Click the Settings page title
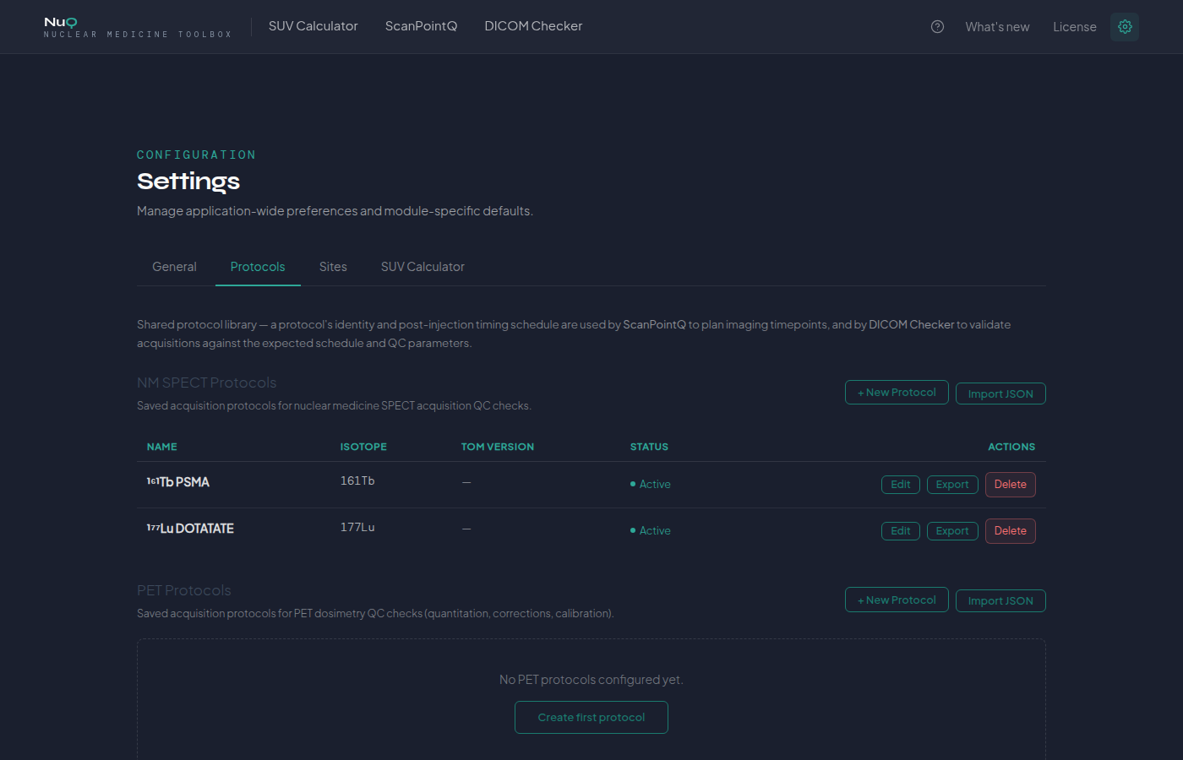This screenshot has height=760, width=1183. (x=188, y=182)
